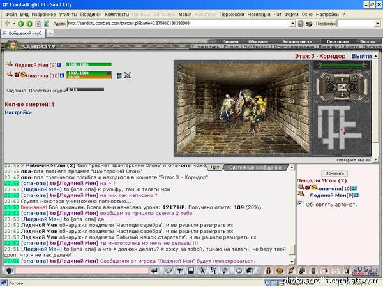The height and width of the screenshot is (287, 383).
Task: Click the crossed swords icon beside опа-опа
Action: click(x=128, y=75)
